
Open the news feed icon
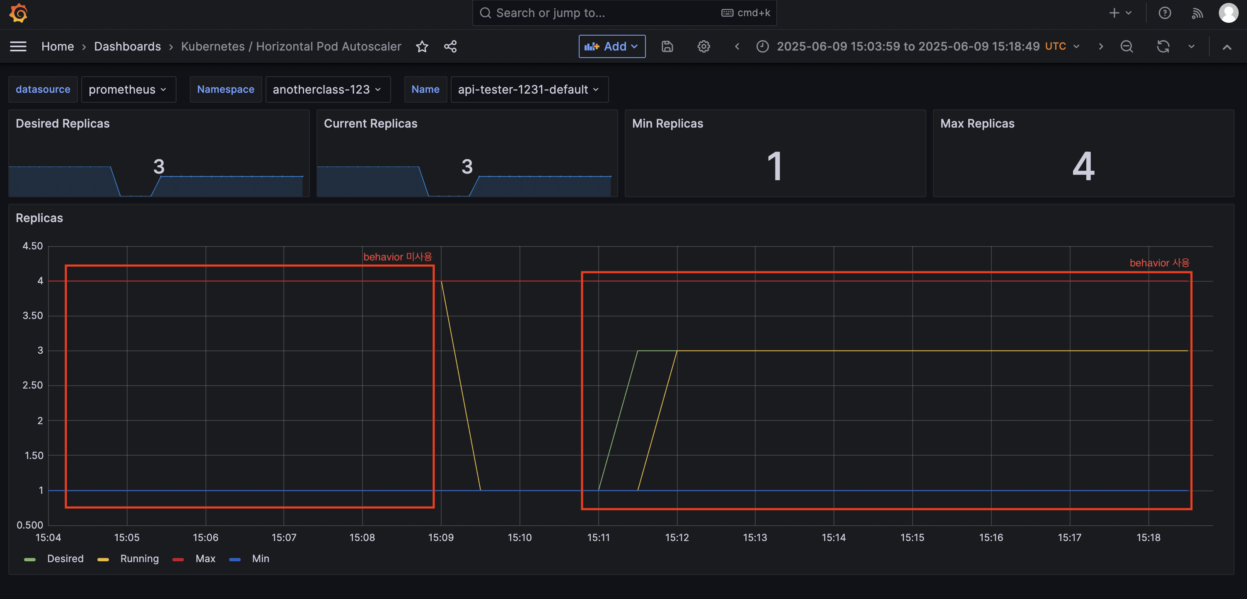pos(1197,13)
